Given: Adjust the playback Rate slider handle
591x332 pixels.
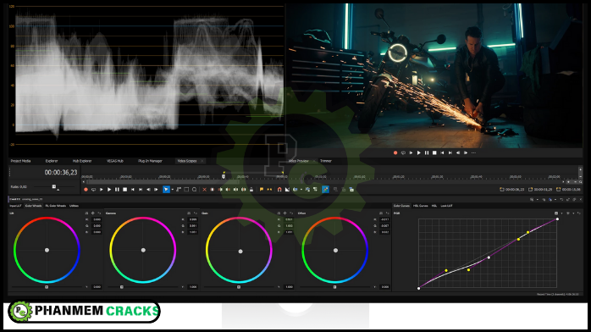Looking at the screenshot, I should pyautogui.click(x=54, y=186).
